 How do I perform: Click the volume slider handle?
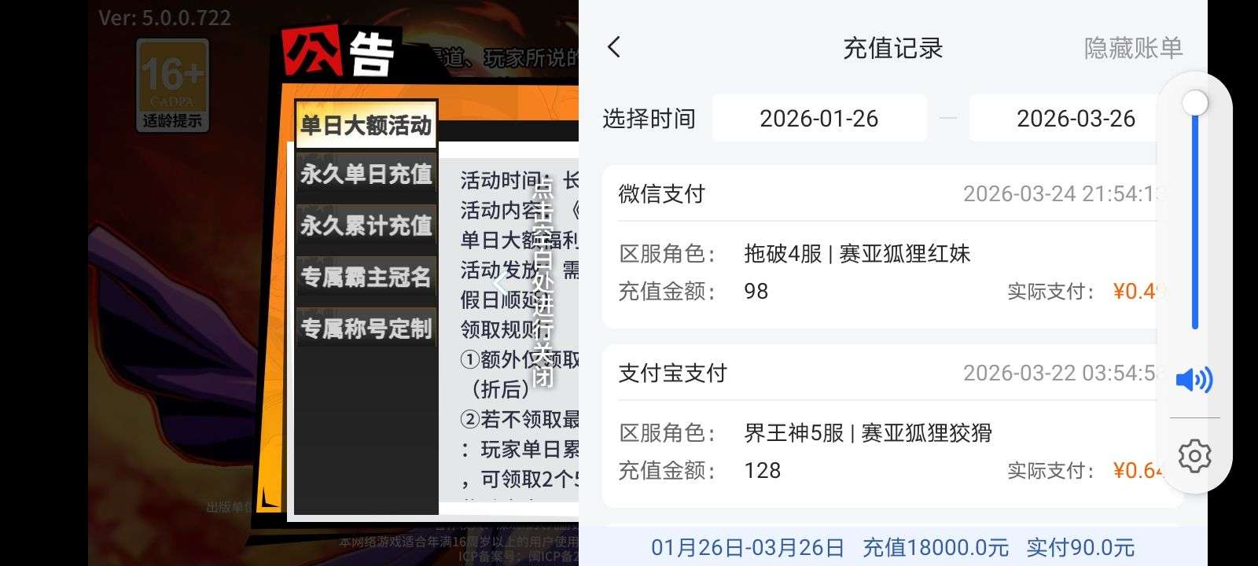tap(1195, 102)
